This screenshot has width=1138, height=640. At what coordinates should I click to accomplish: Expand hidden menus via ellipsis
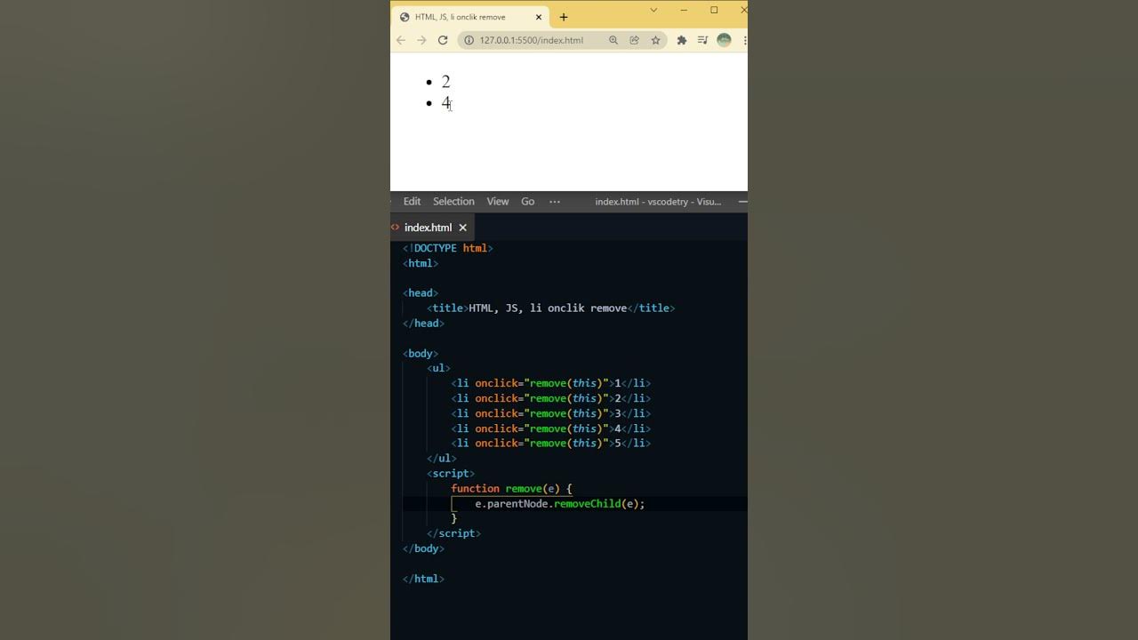[555, 202]
